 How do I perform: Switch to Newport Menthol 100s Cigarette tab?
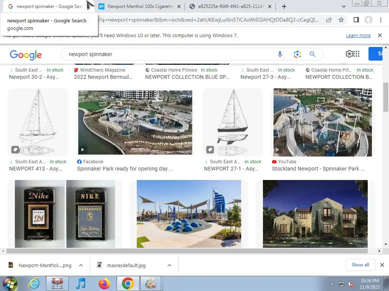point(140,6)
